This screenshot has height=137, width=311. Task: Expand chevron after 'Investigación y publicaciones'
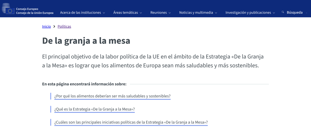click(x=274, y=13)
